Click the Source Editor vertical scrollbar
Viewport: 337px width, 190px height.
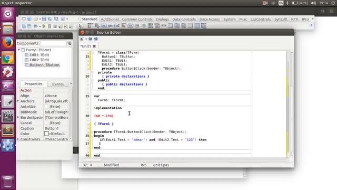(x=292, y=104)
